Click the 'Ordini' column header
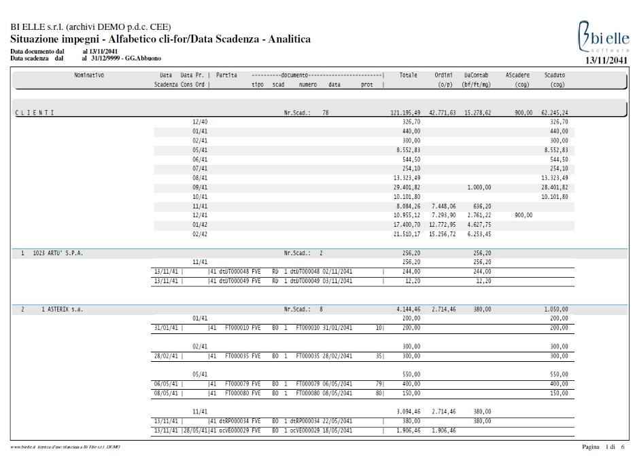 coord(443,75)
